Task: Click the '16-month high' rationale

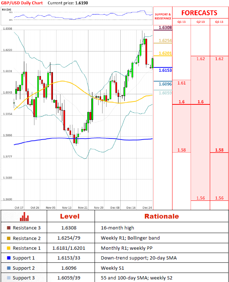Action: (x=117, y=228)
